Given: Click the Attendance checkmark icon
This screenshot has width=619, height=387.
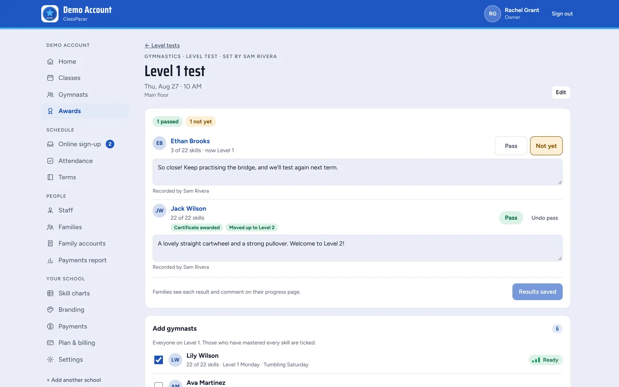Looking at the screenshot, I should (x=50, y=161).
